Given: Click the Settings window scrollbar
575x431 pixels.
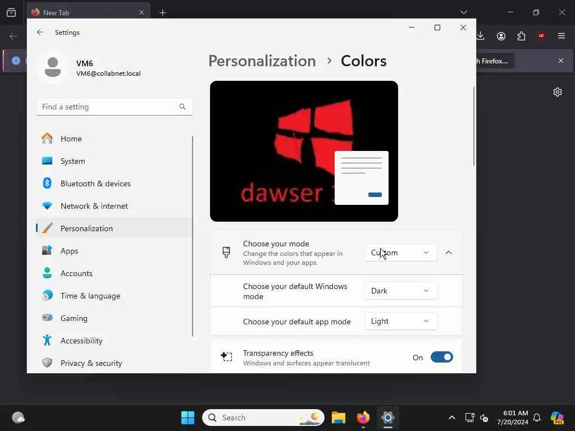Looking at the screenshot, I should [x=473, y=126].
